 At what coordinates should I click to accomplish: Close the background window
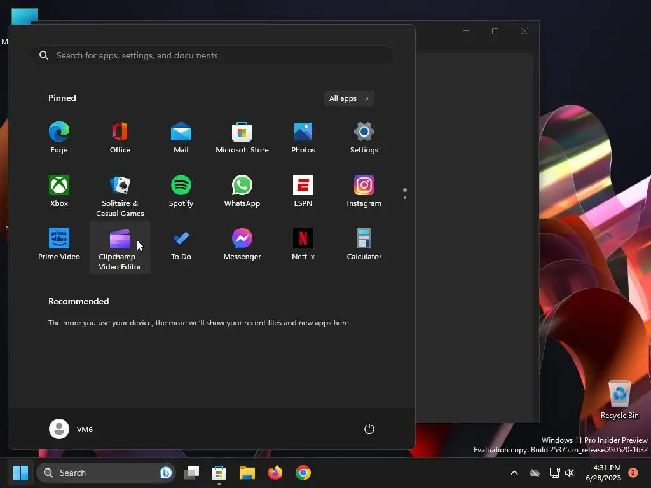[524, 31]
